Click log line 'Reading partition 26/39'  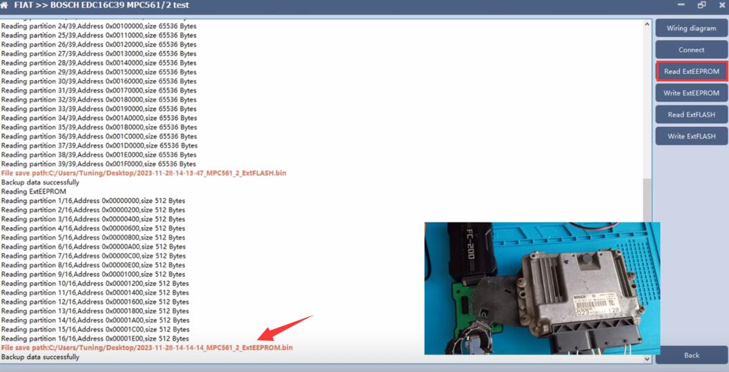pyautogui.click(x=99, y=45)
